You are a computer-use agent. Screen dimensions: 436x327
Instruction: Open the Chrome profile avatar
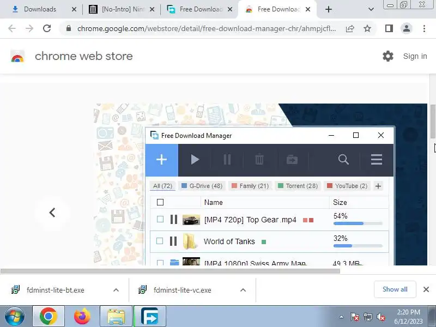pyautogui.click(x=406, y=28)
